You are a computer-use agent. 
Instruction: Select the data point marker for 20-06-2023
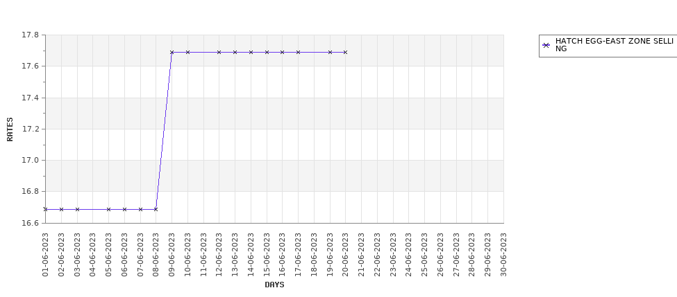tap(345, 53)
